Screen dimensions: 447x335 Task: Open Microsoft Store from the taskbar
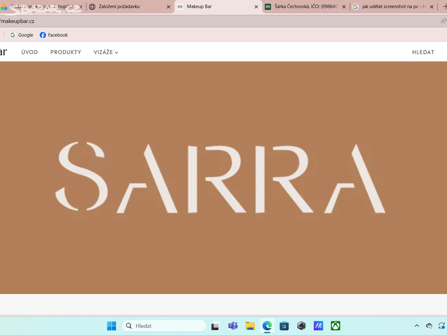pyautogui.click(x=284, y=325)
